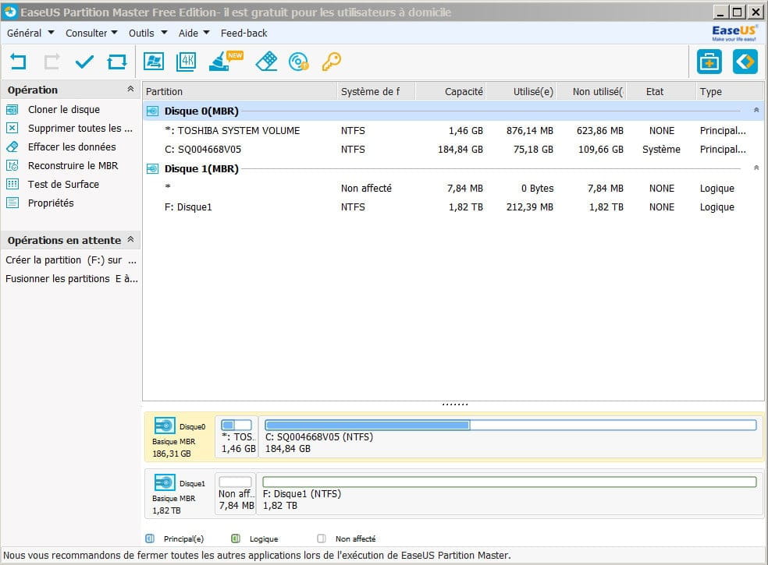
Task: Select the eraser wipe data toolbar icon
Action: (x=266, y=62)
